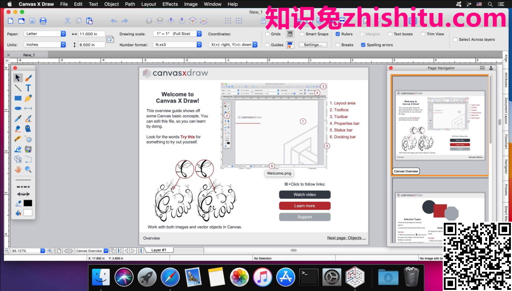Open the Document Layout side panel tab
Screen dimensions: 512x291
point(506,111)
